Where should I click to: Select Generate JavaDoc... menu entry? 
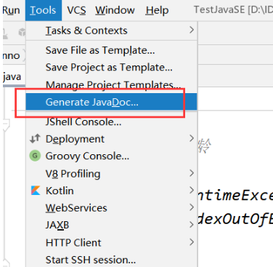click(x=111, y=102)
